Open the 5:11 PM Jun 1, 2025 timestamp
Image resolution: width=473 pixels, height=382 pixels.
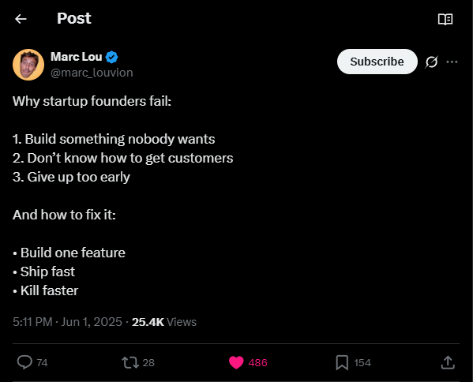tap(67, 322)
